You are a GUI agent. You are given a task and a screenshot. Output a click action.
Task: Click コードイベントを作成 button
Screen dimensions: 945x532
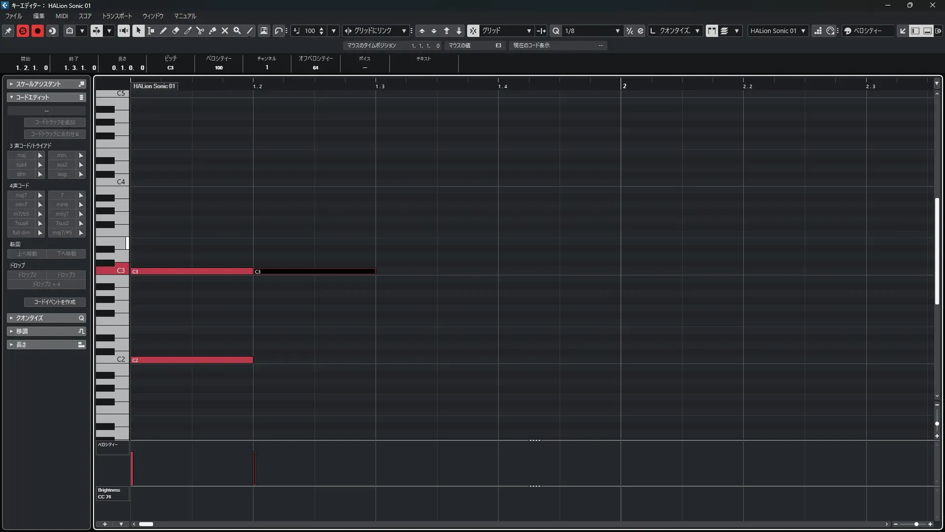coord(55,302)
